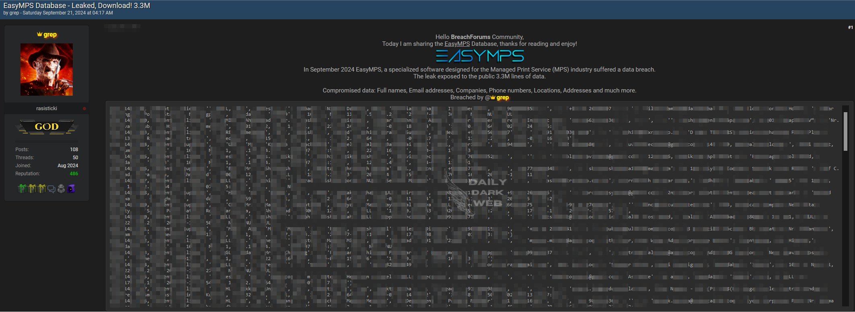Screen dimensions: 855x312
Task: Click the thread title in header bar
Action: pos(76,6)
